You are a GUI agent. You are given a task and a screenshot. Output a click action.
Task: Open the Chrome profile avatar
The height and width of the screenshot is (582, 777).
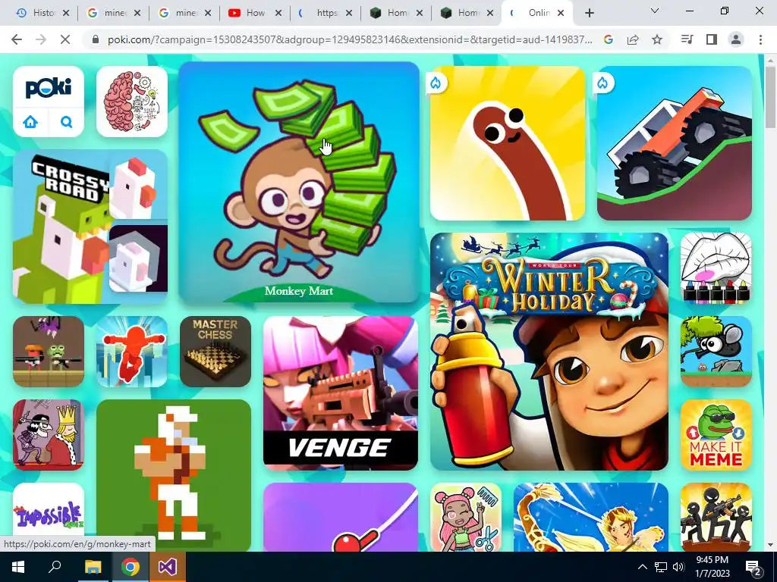tap(736, 39)
